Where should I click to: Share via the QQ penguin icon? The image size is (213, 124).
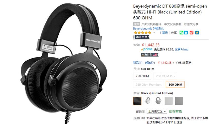[186, 32]
